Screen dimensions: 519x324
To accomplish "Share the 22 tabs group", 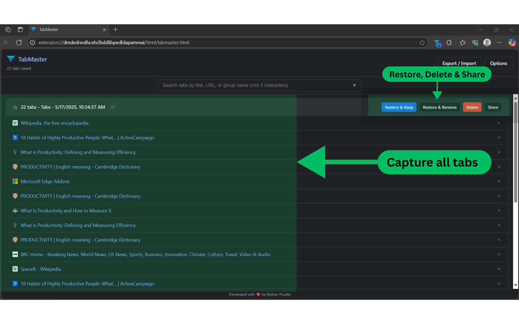I will click(493, 107).
